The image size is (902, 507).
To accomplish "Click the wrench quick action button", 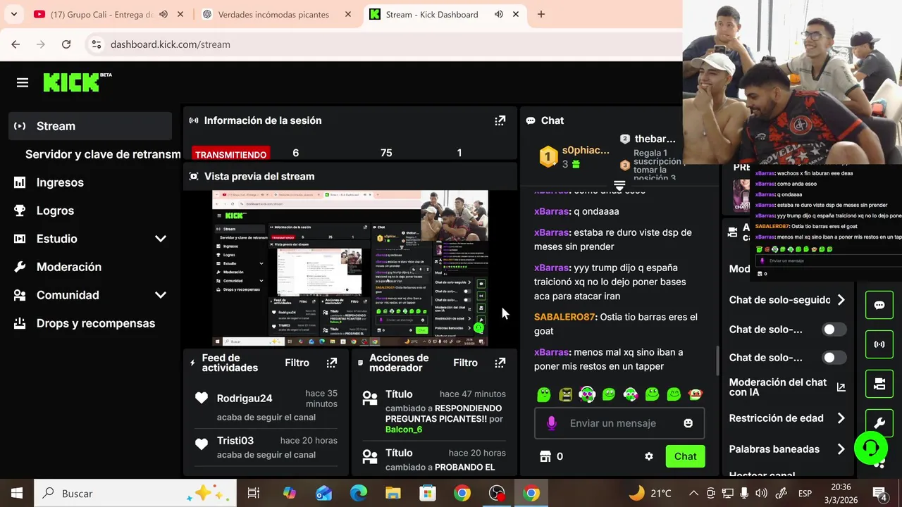I will pyautogui.click(x=879, y=423).
